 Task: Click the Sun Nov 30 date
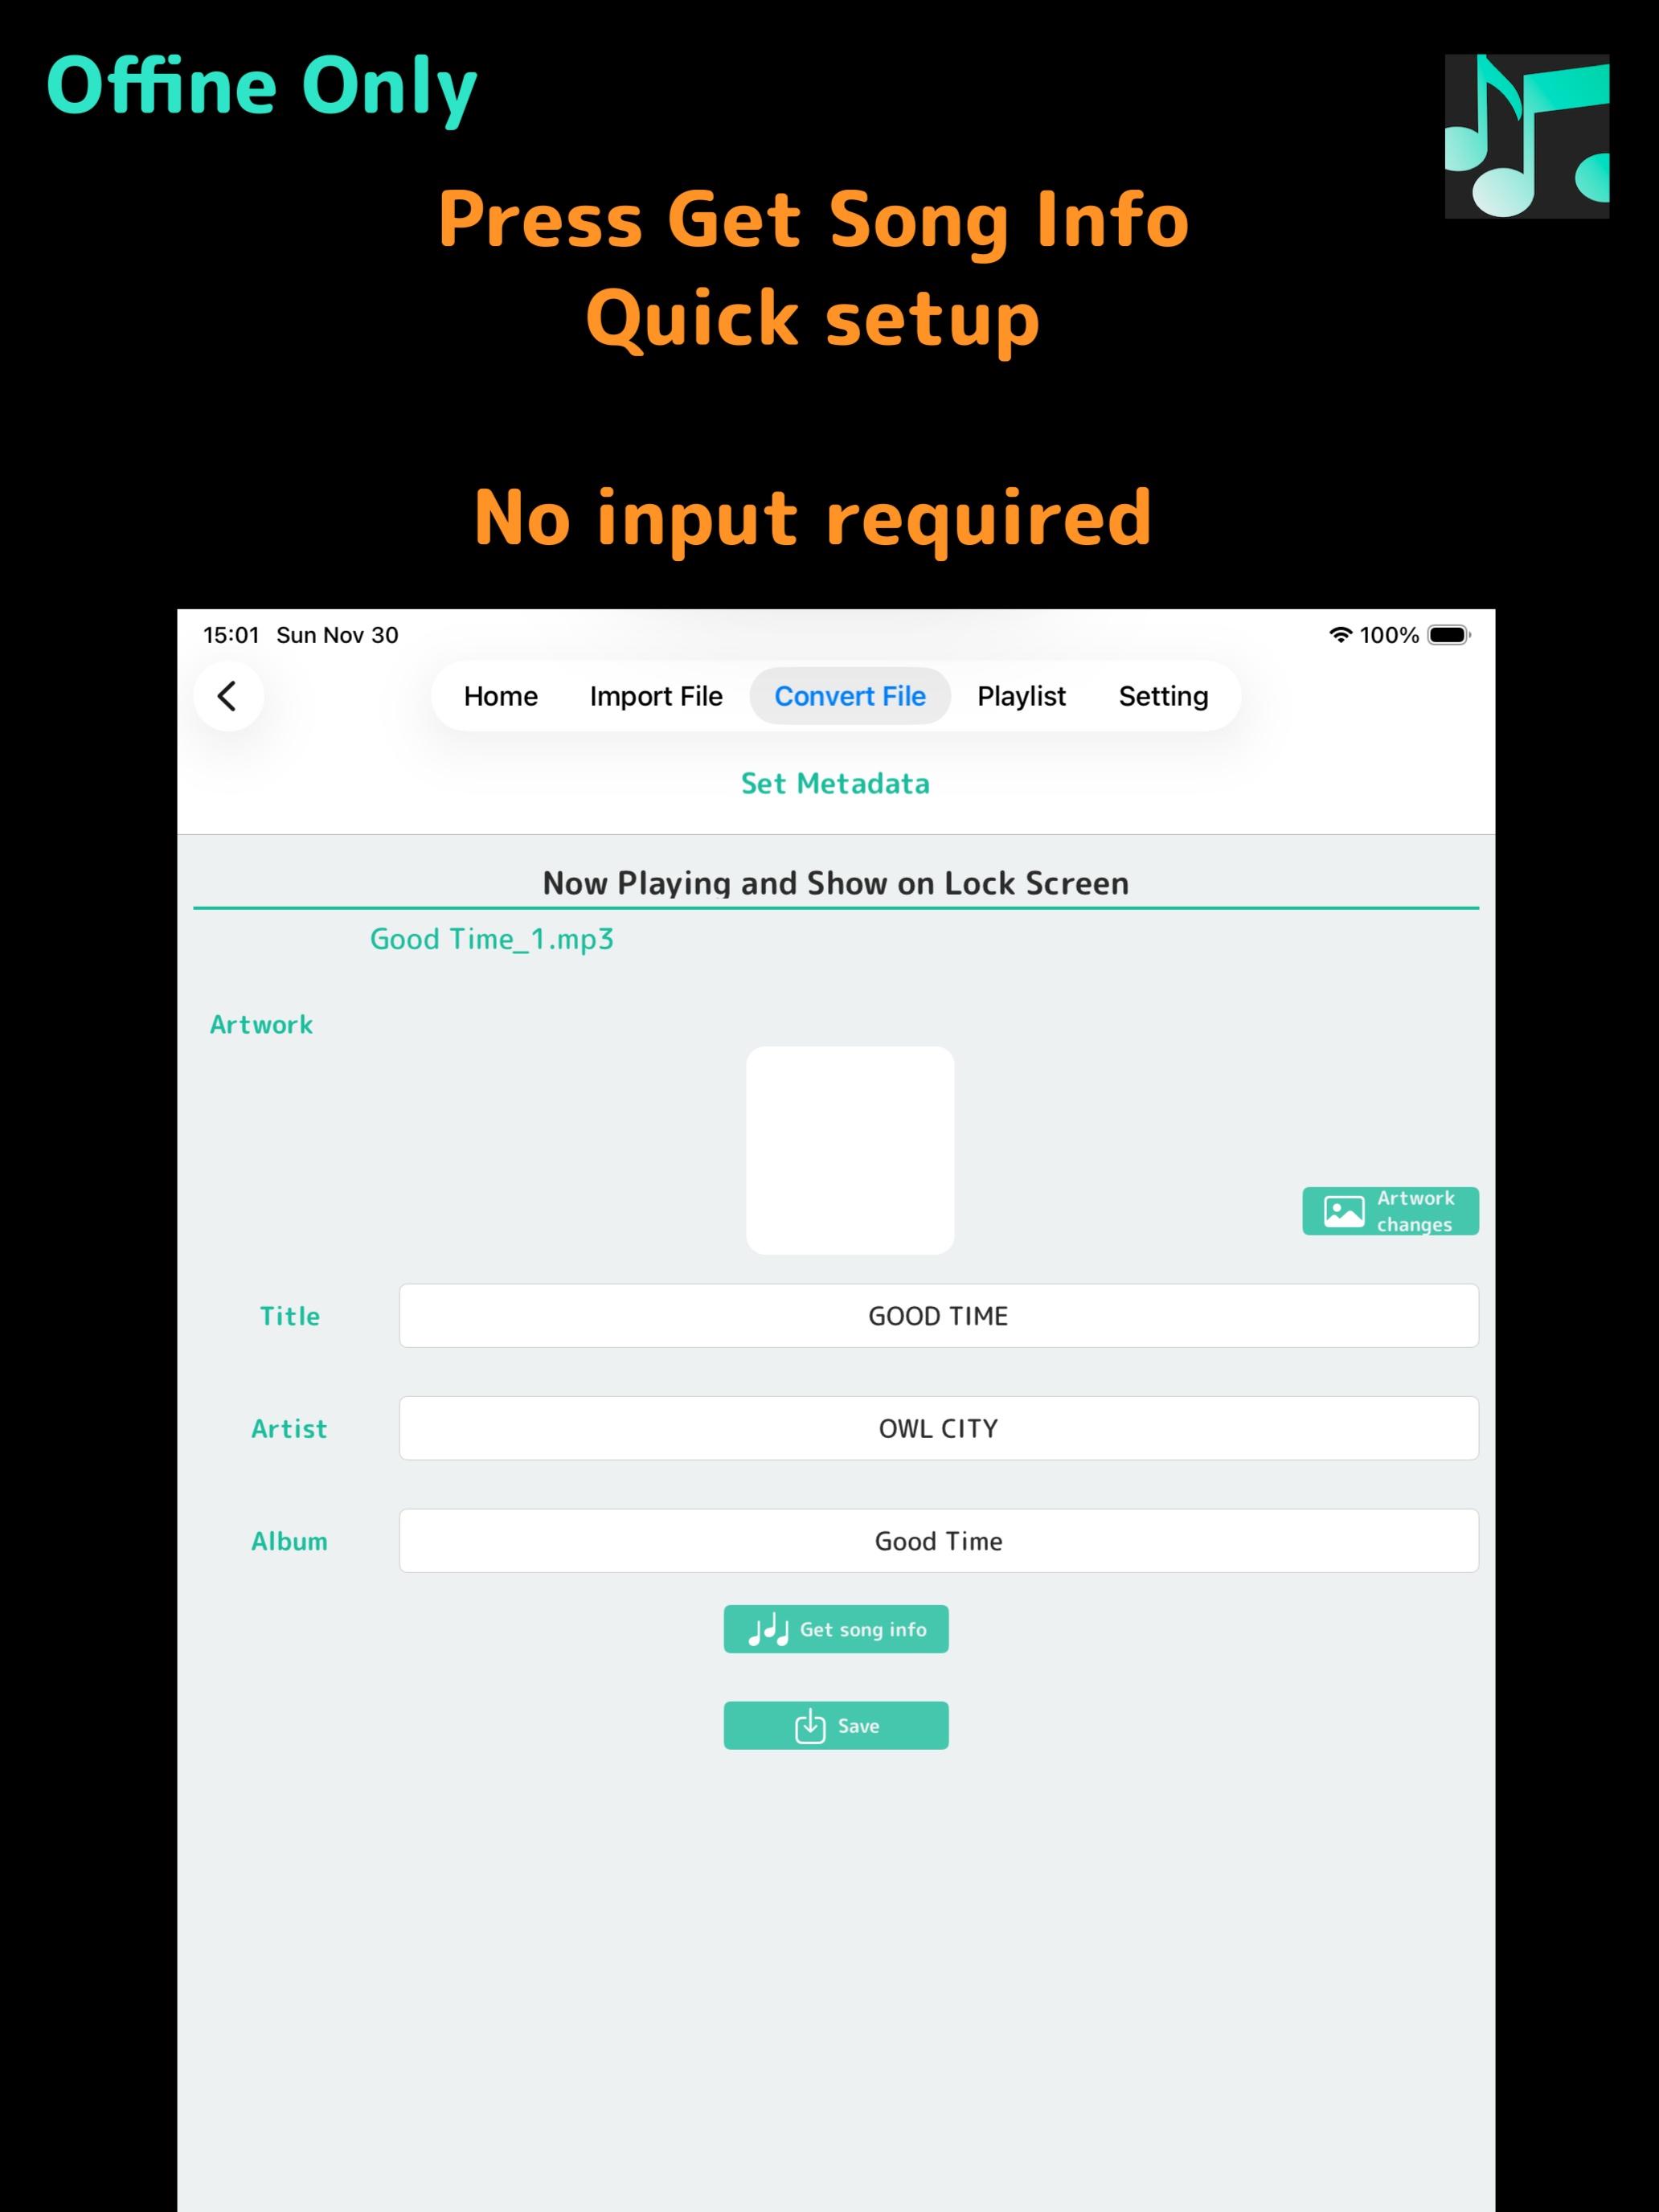click(337, 635)
